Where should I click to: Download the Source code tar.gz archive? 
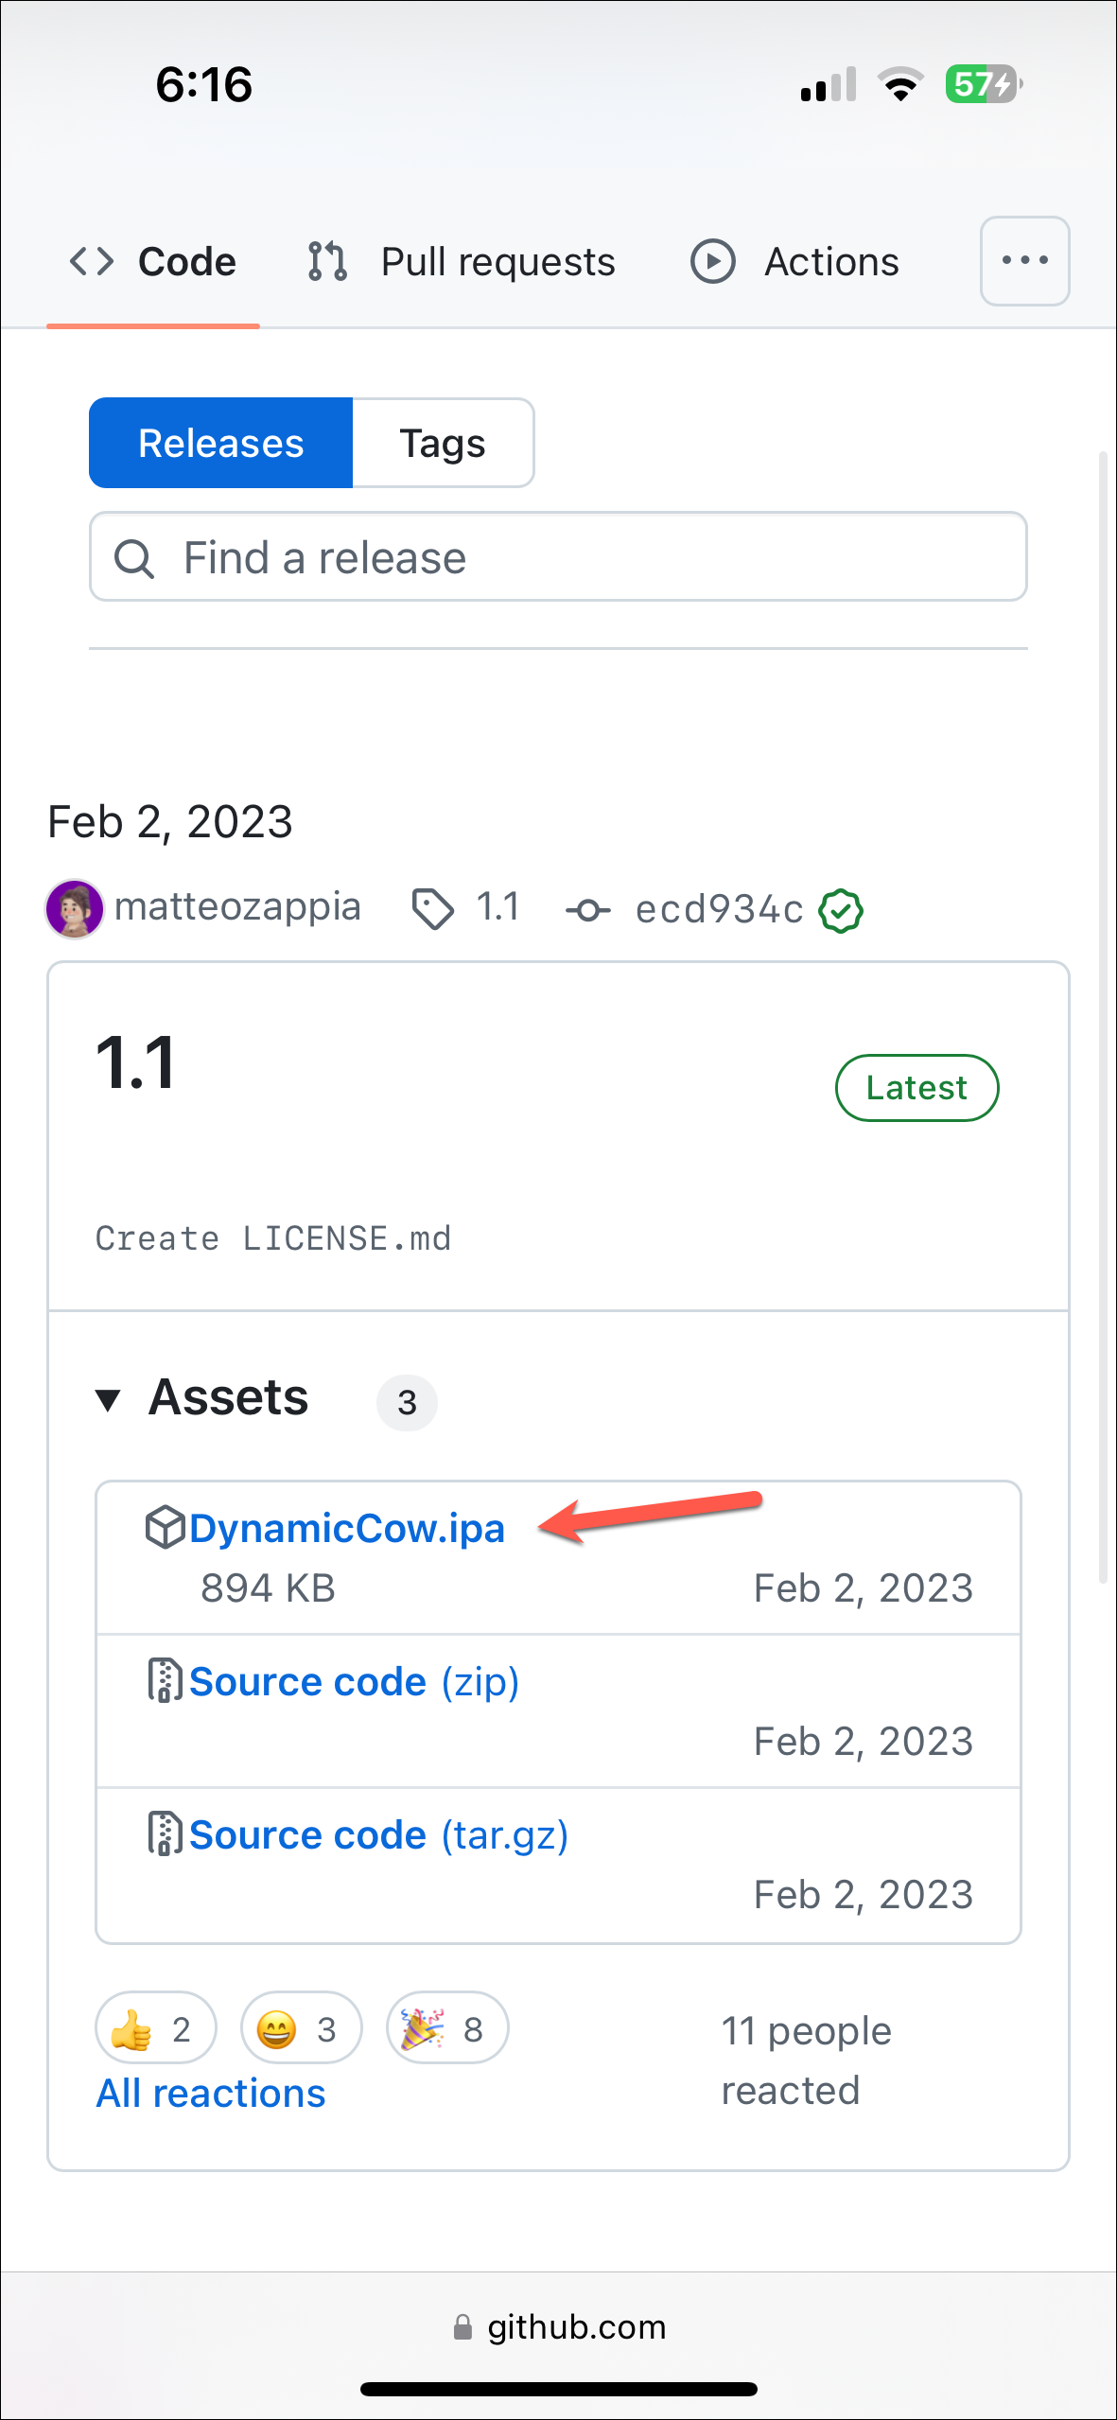pos(378,1834)
